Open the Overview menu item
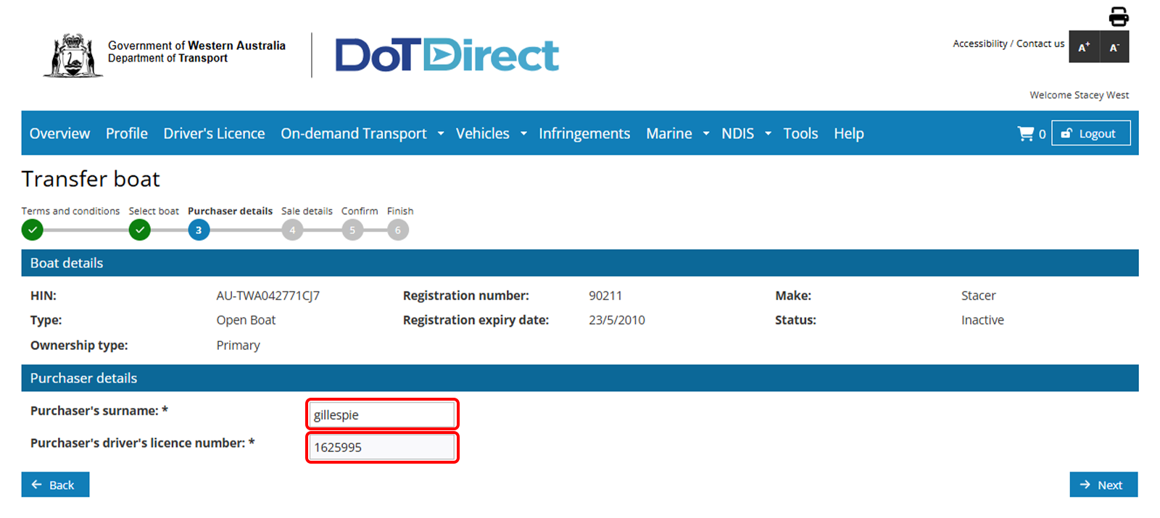The image size is (1160, 518). tap(59, 133)
